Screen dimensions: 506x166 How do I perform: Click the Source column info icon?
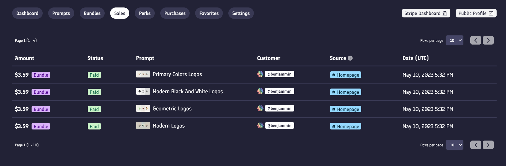point(350,58)
